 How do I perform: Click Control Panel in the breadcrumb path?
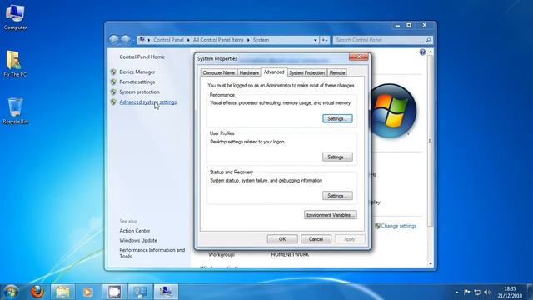coord(168,40)
